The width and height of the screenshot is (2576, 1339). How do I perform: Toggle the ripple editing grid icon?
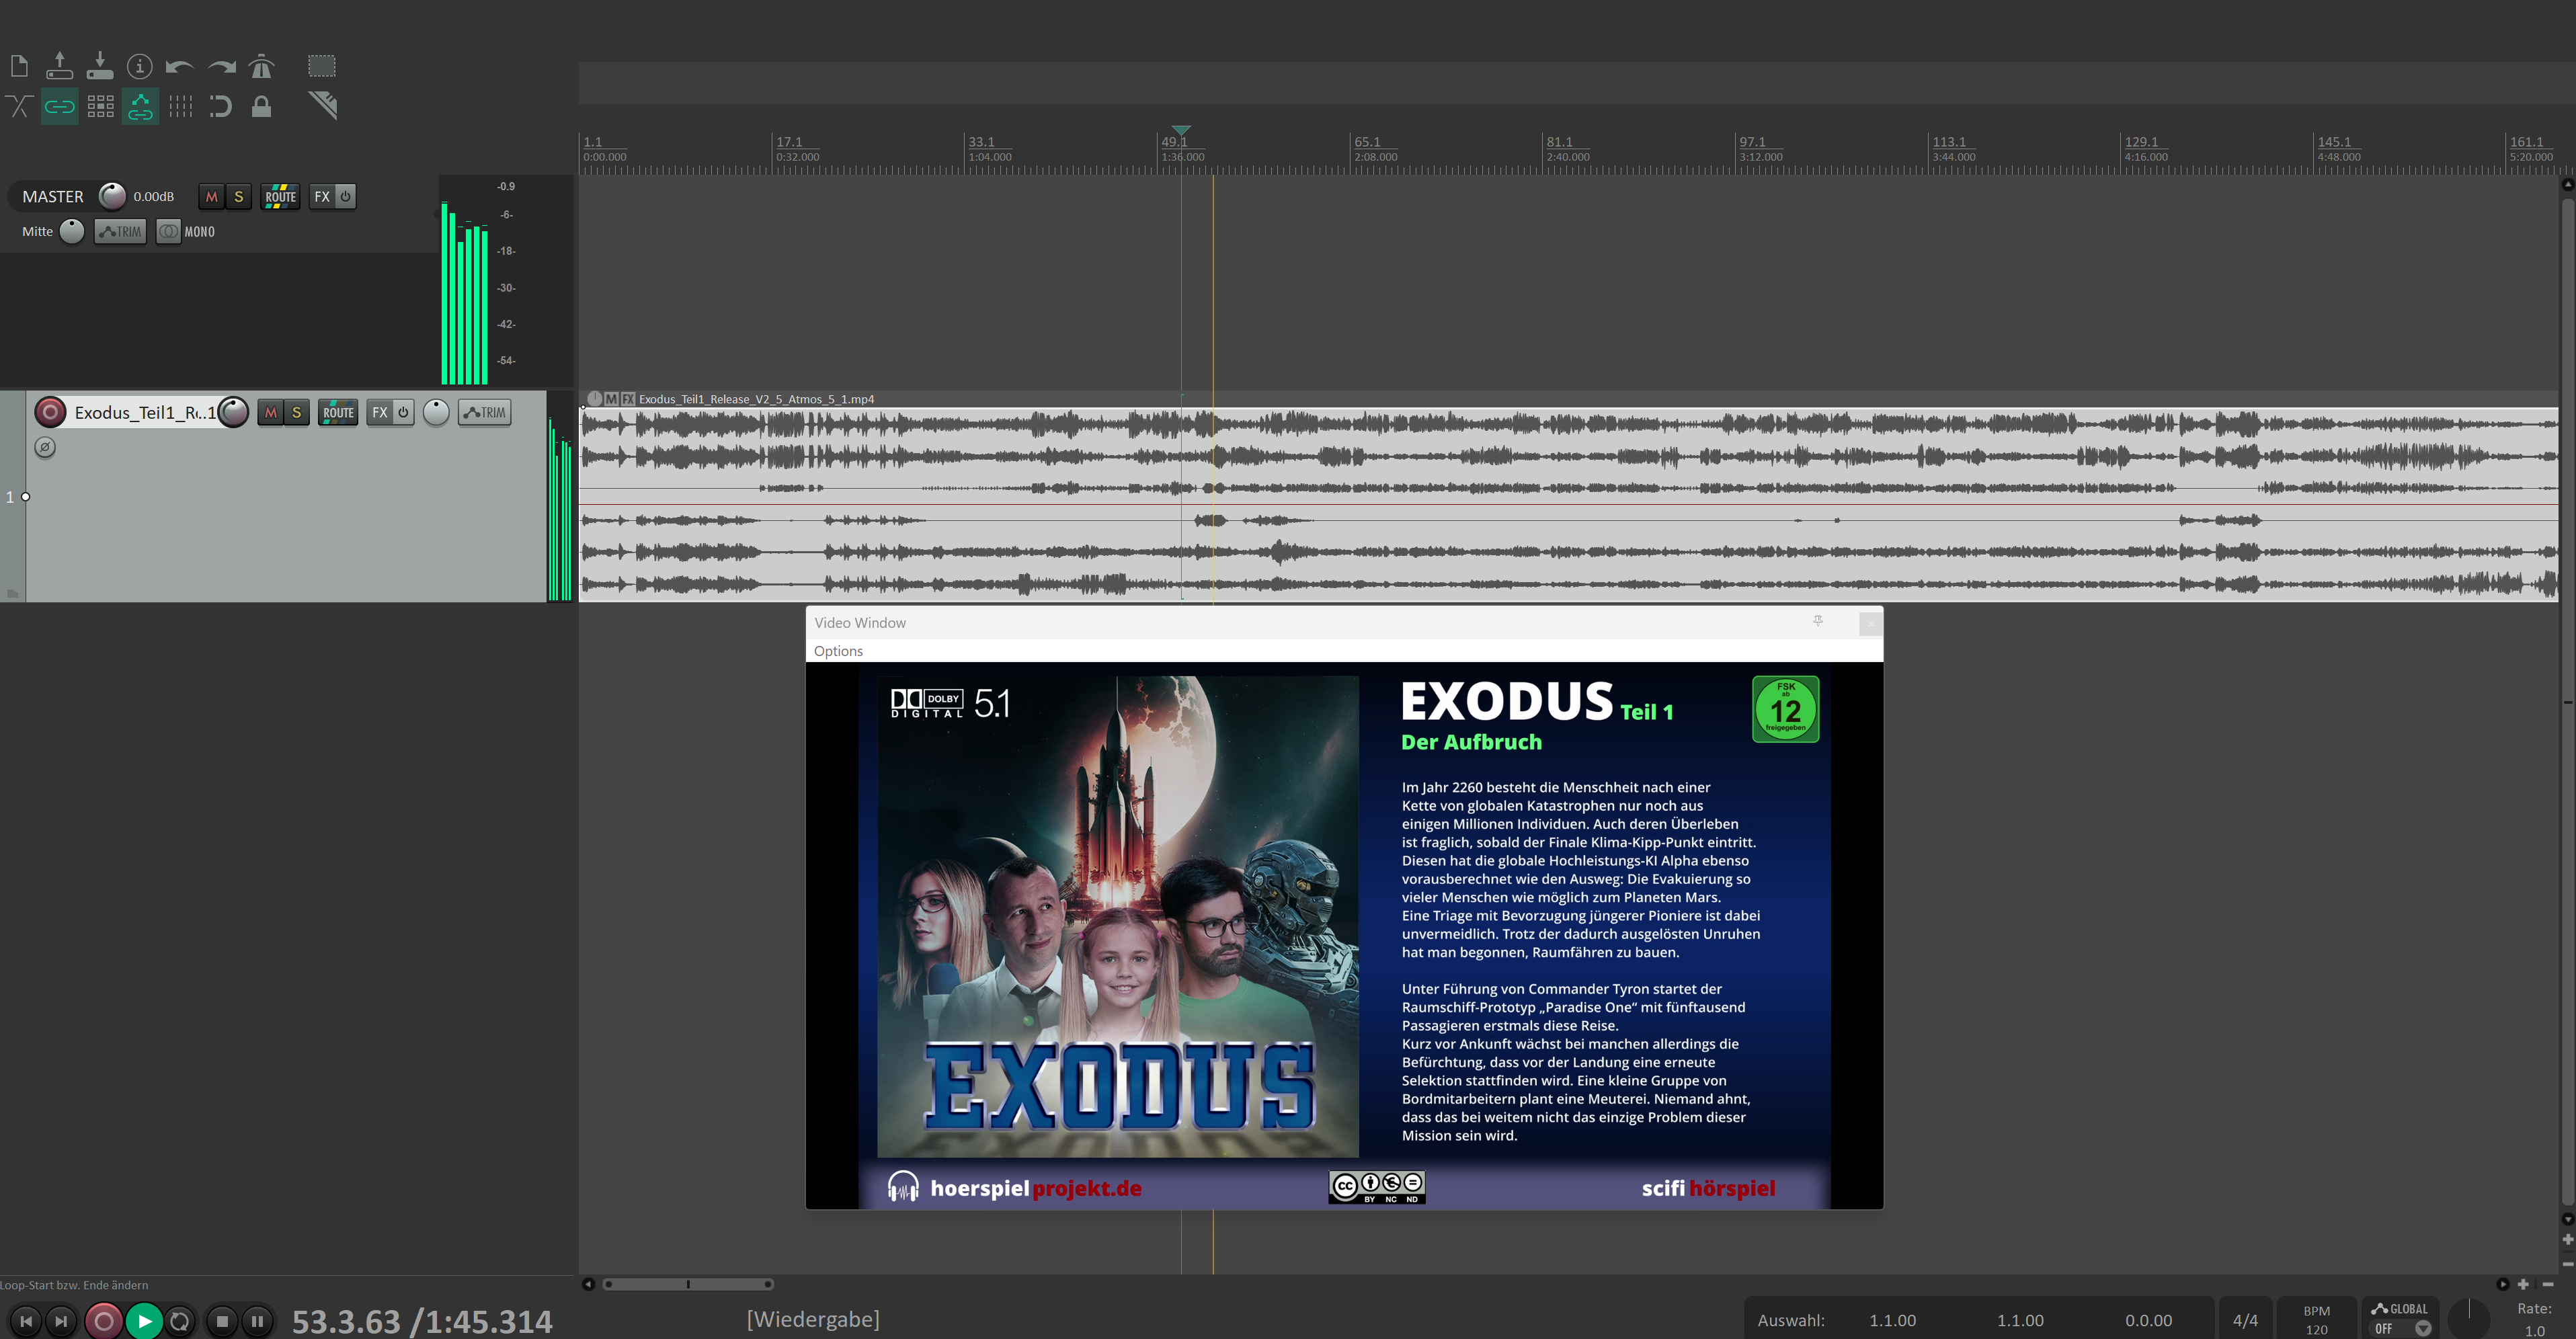[x=100, y=106]
